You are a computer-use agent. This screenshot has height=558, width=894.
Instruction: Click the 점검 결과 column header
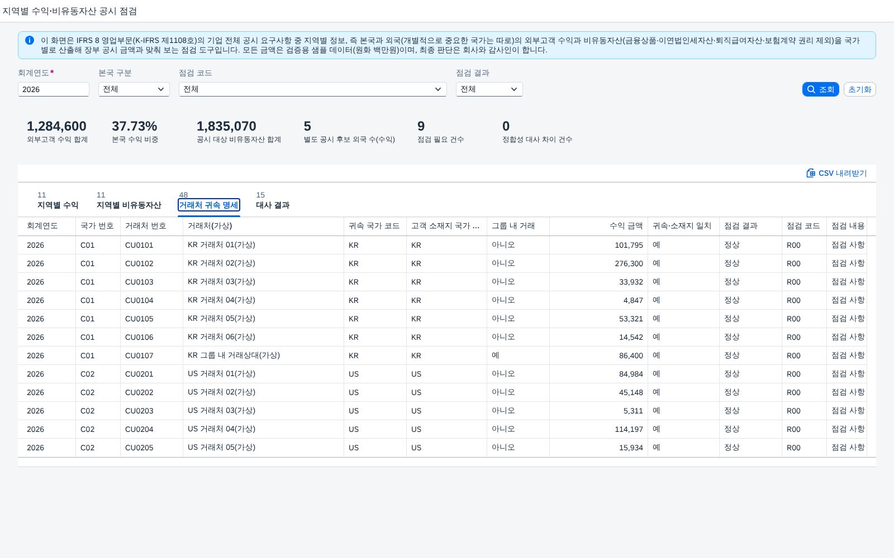tap(750, 226)
